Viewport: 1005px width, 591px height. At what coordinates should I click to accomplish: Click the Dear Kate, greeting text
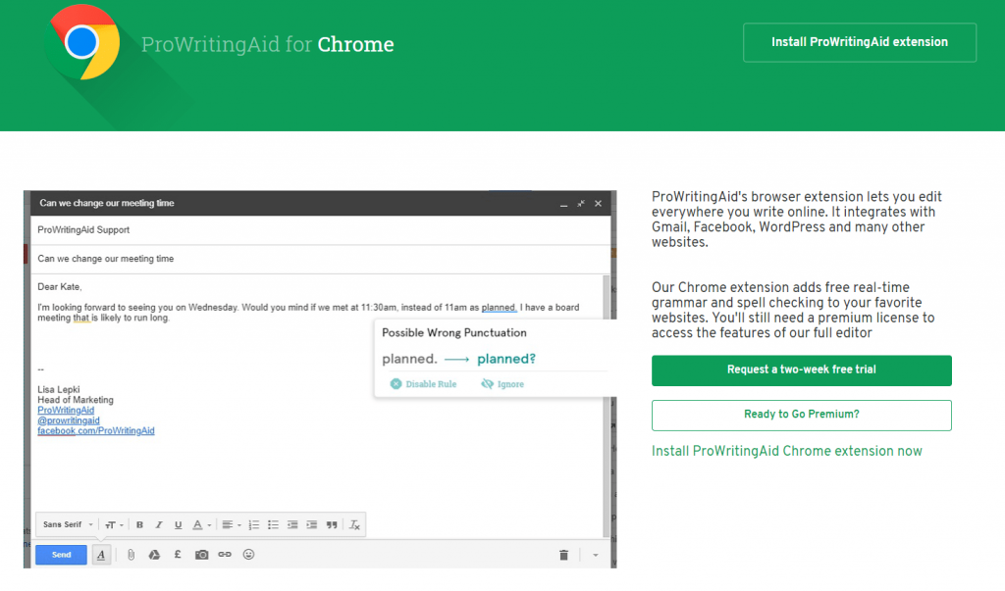[x=60, y=286]
